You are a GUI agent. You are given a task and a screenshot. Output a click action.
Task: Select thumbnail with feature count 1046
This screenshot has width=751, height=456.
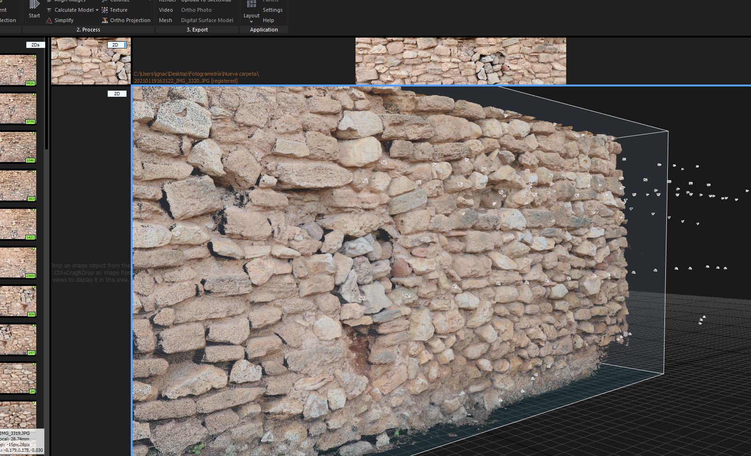click(18, 147)
